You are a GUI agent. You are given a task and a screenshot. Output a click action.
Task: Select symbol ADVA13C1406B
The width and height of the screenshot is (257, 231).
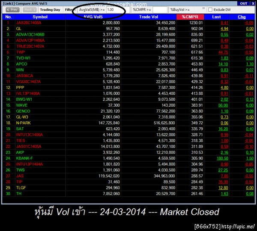[x=30, y=35]
